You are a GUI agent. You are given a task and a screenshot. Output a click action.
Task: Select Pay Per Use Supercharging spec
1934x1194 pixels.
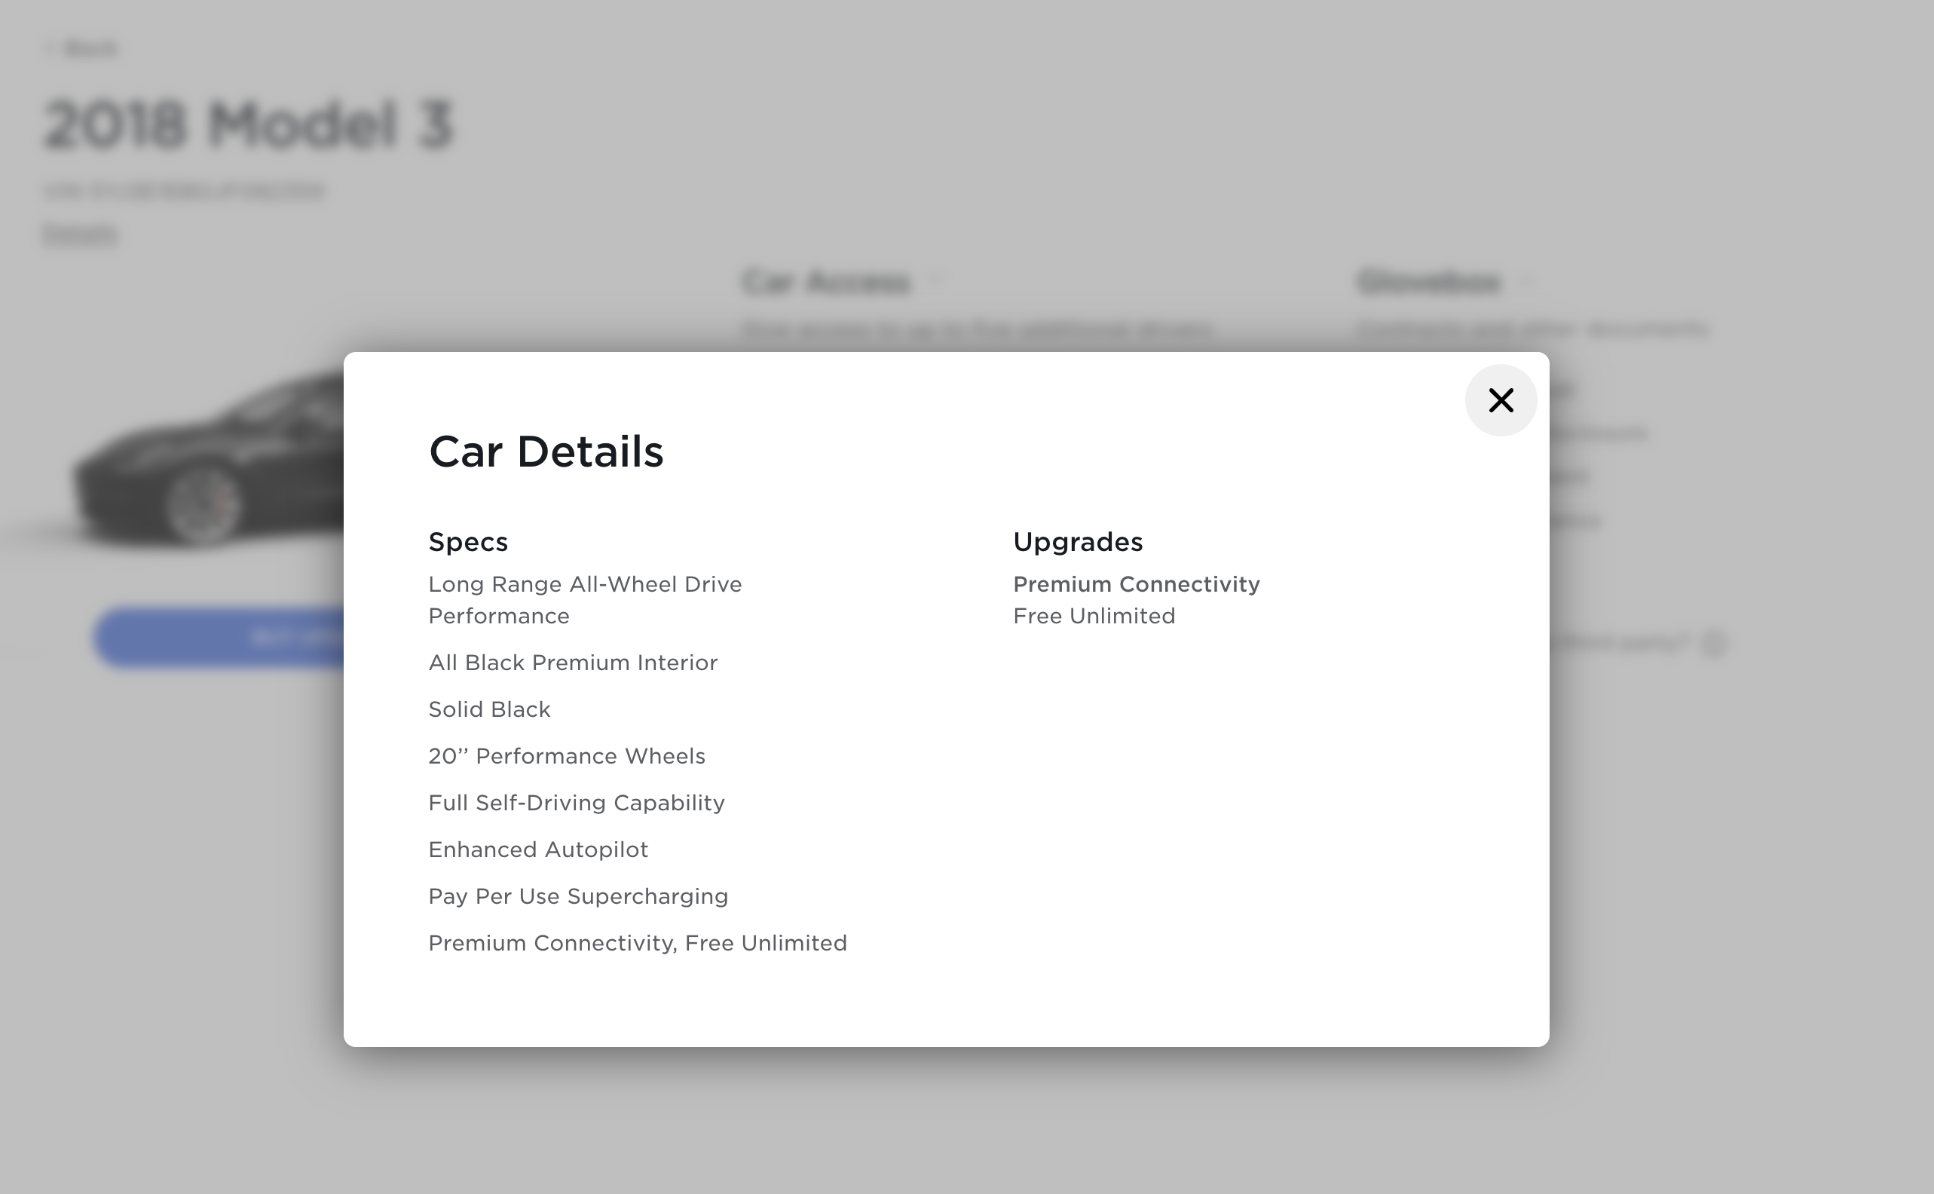click(578, 896)
